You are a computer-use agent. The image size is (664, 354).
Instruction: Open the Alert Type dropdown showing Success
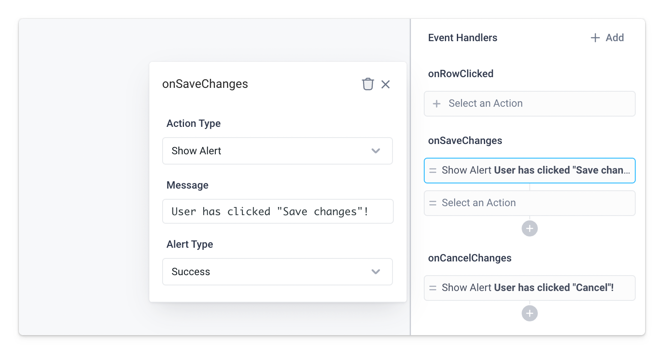(278, 272)
